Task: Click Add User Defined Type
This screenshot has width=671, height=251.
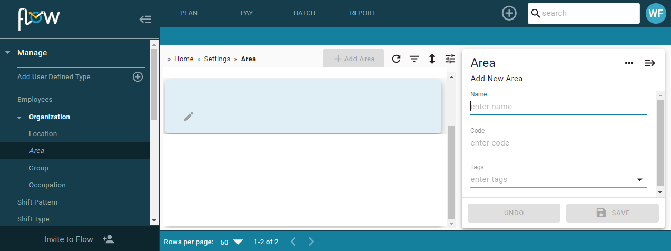Action: 54,77
